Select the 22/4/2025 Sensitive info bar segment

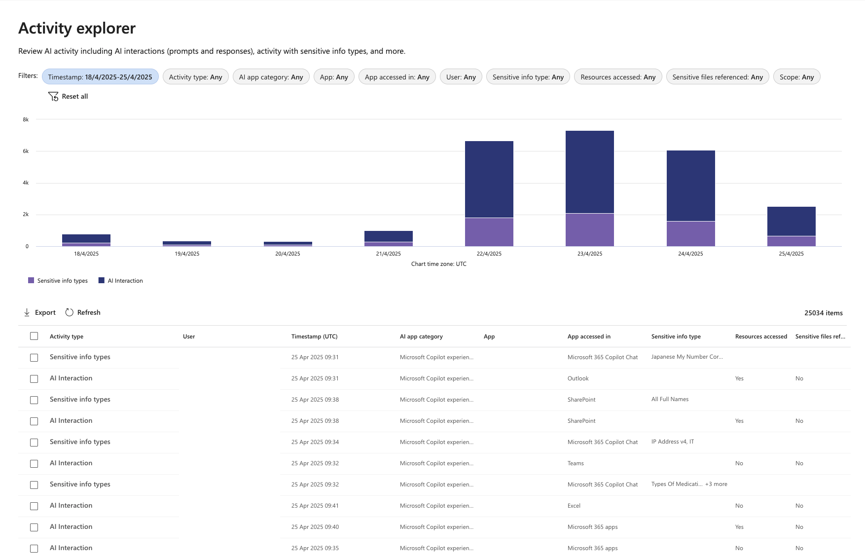489,232
